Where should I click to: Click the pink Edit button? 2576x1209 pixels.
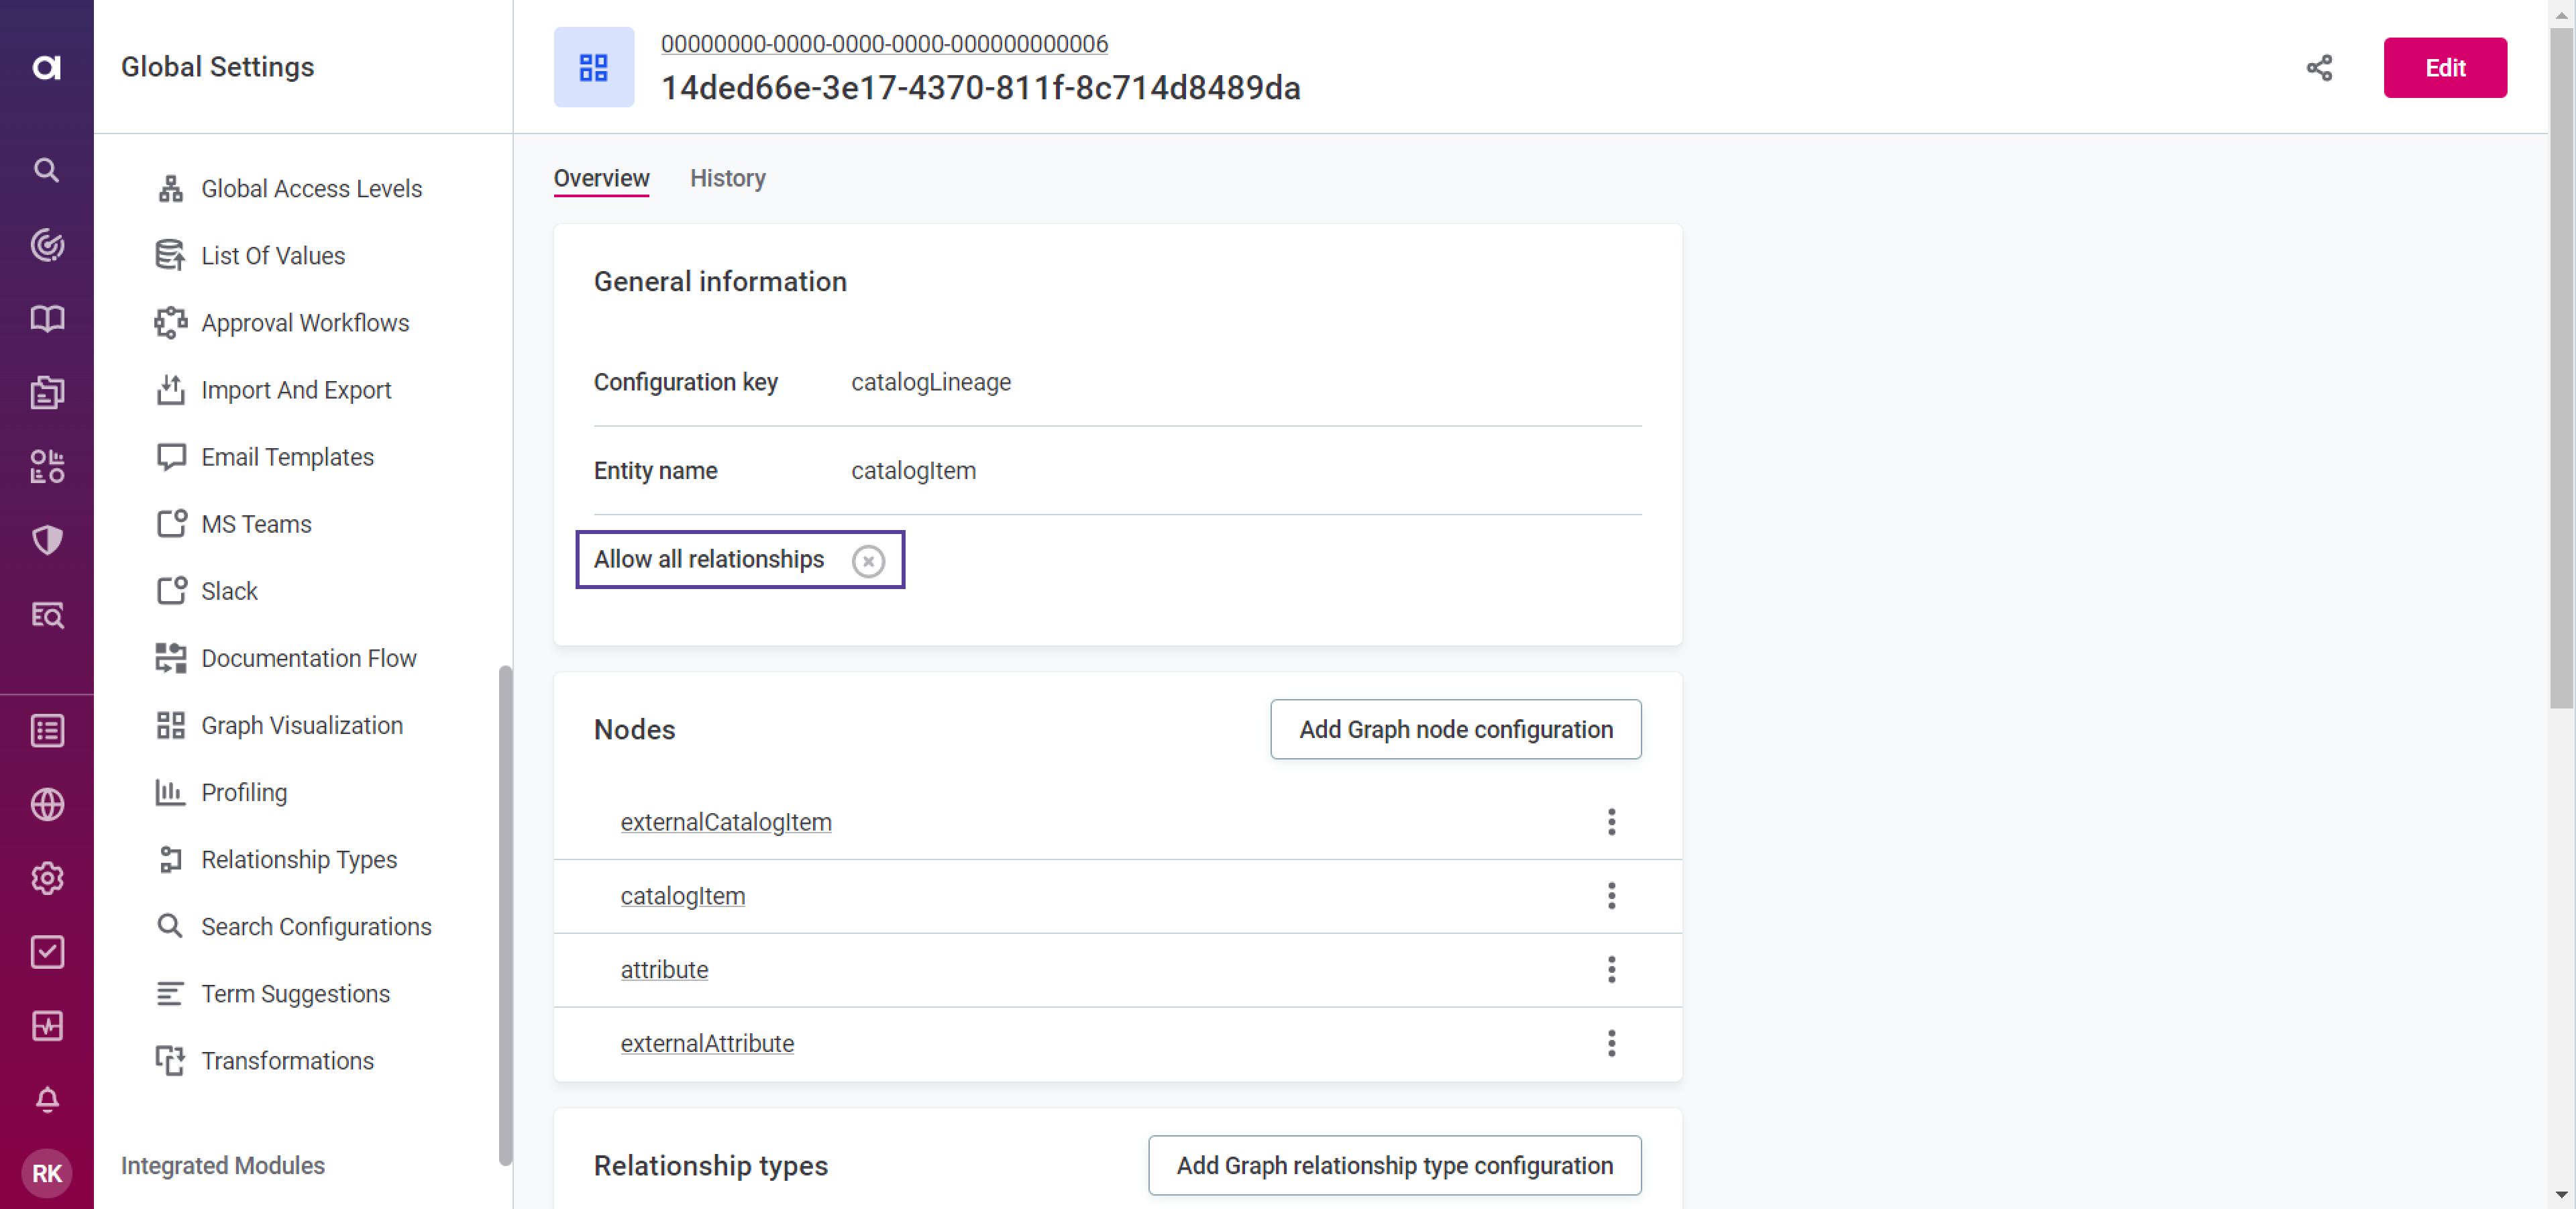(x=2444, y=68)
